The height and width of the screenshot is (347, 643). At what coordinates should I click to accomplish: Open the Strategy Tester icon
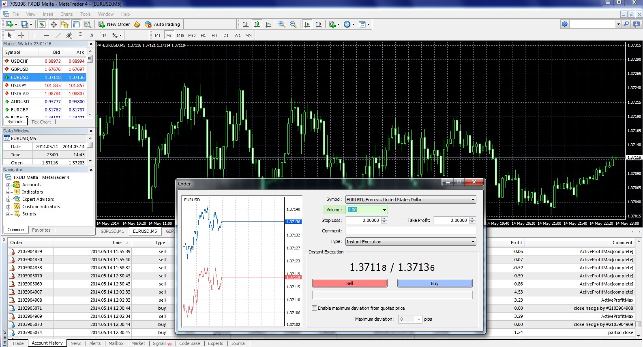coord(88,24)
